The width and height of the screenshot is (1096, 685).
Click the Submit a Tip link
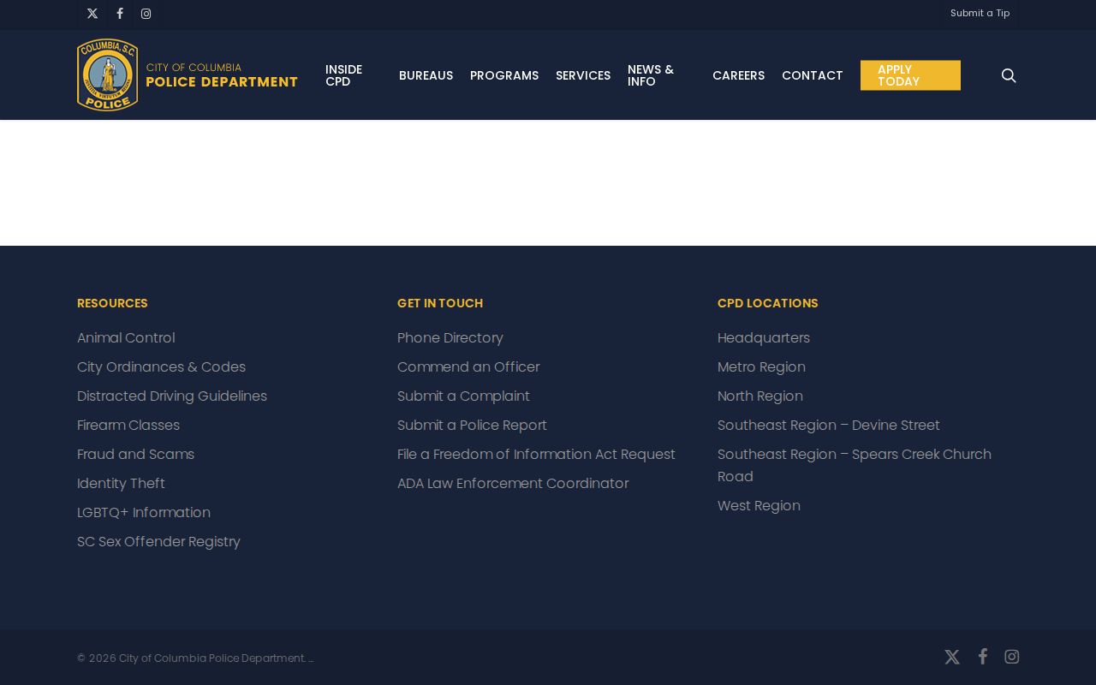980,13
